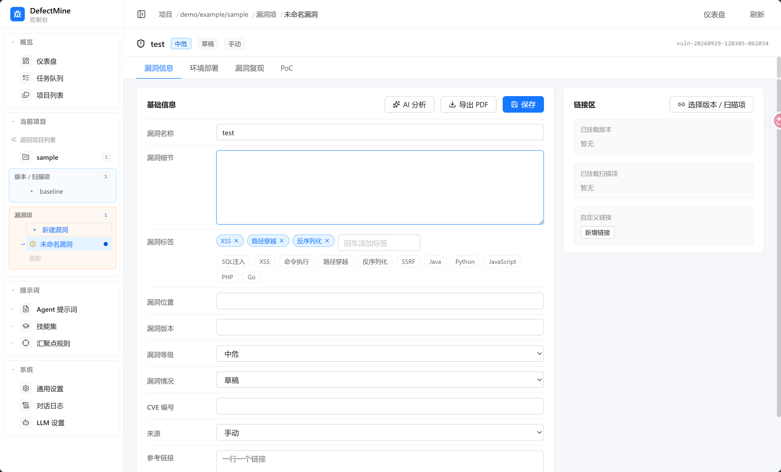This screenshot has width=781, height=472.
Task: Collapse sidebar using the panel toggle icon
Action: pyautogui.click(x=141, y=14)
